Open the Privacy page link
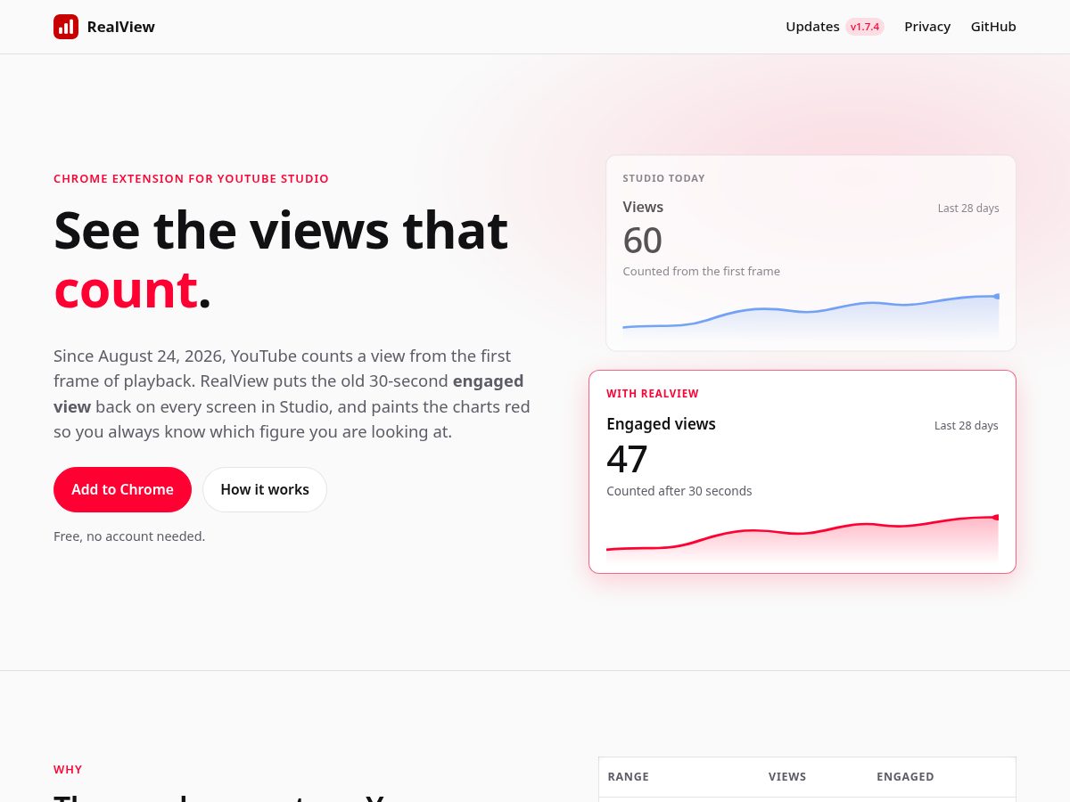Image resolution: width=1070 pixels, height=802 pixels. [x=927, y=27]
